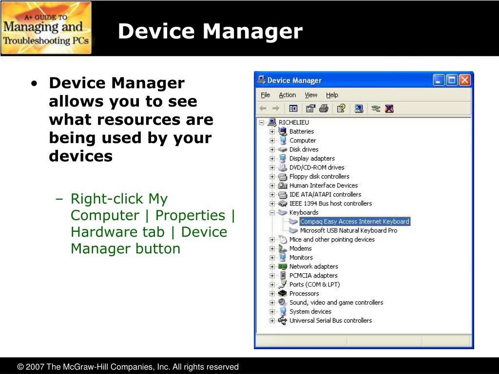Expand the Disk drives node
The width and height of the screenshot is (499, 374).
[x=272, y=150]
